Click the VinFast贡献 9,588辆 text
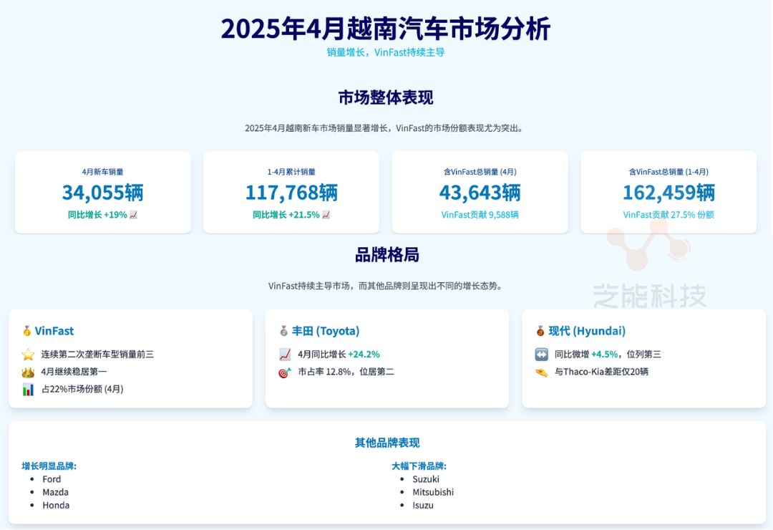The width and height of the screenshot is (773, 530). click(x=480, y=215)
